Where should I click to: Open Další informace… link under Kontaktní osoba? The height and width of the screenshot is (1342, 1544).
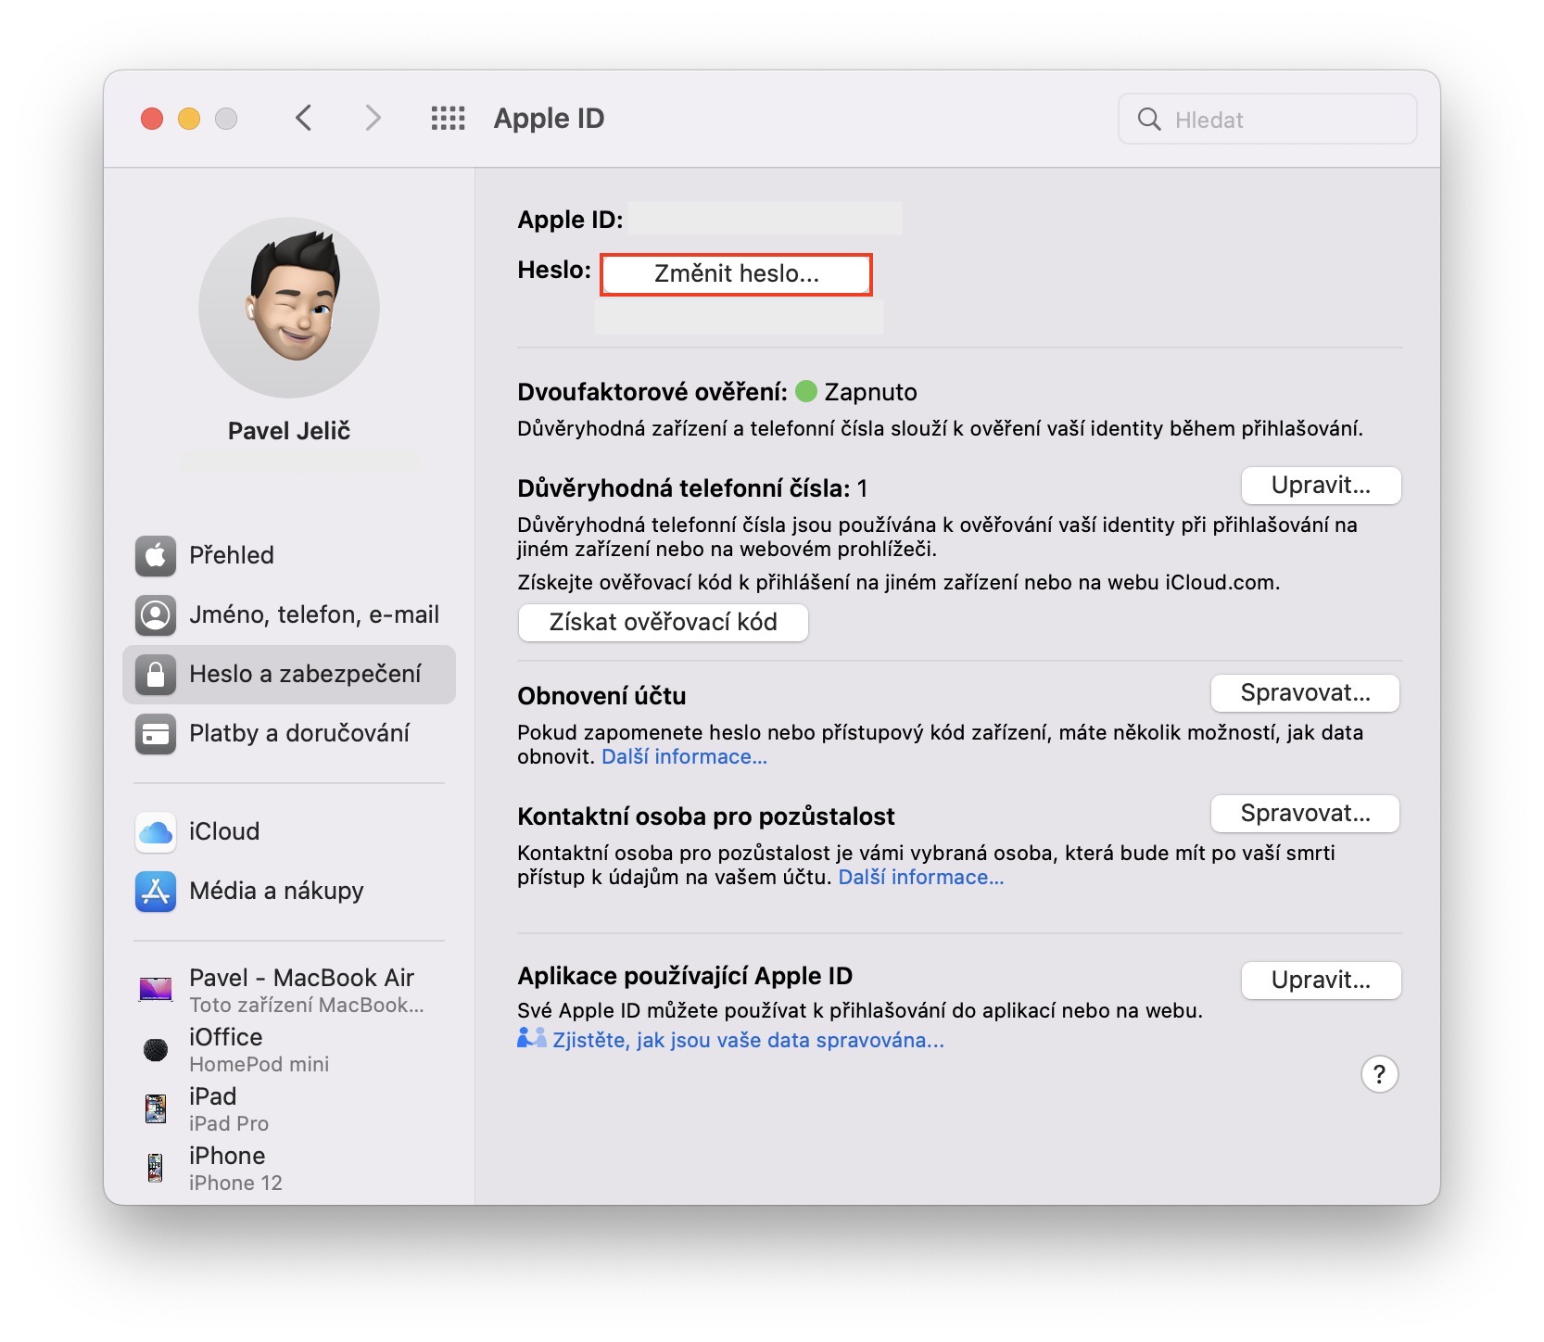coord(921,878)
